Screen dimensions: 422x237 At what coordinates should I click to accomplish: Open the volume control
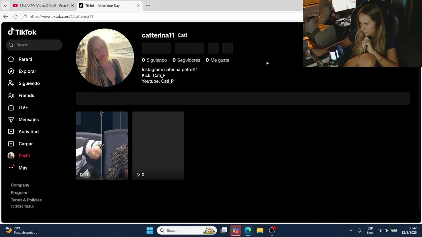(386, 230)
